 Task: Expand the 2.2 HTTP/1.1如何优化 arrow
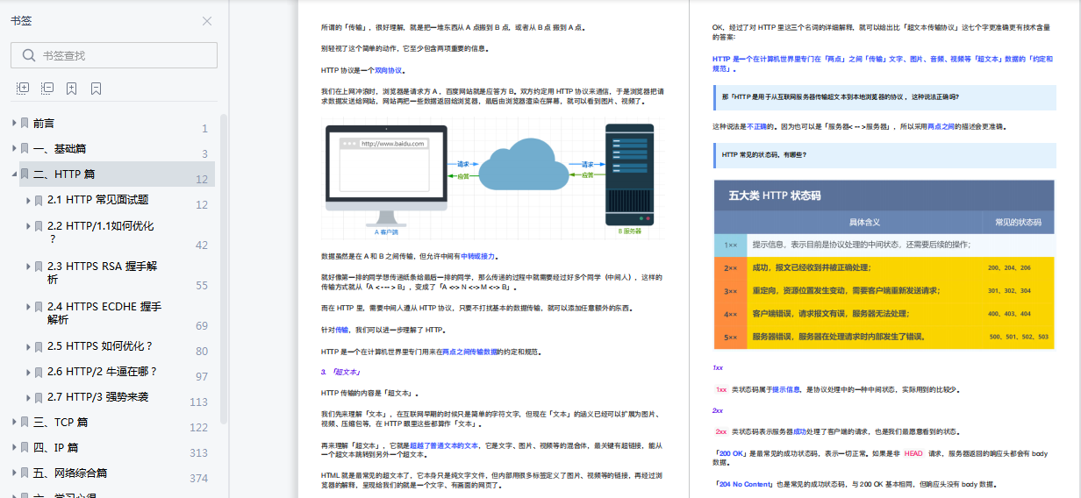(28, 226)
